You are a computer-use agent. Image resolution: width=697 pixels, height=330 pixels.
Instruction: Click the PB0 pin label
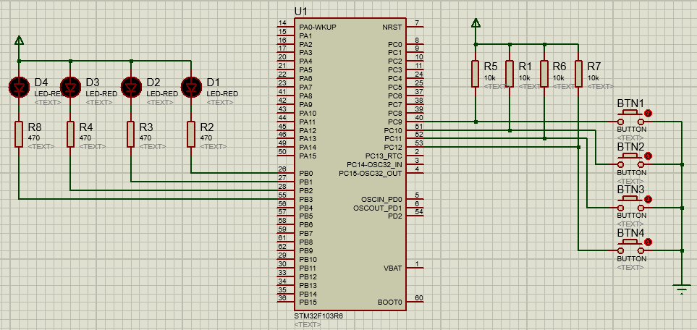pyautogui.click(x=306, y=174)
